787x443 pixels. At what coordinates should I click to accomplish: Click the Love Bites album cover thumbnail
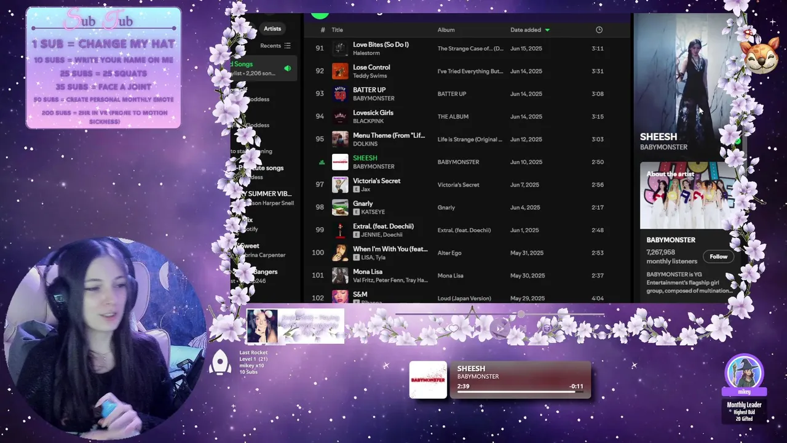coord(340,49)
